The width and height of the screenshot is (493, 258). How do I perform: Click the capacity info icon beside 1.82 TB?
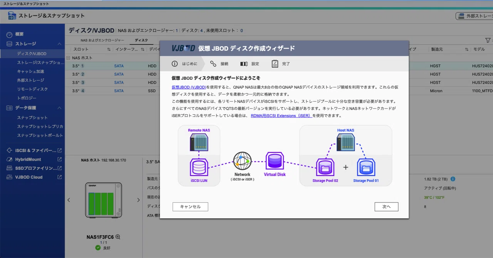(x=453, y=179)
